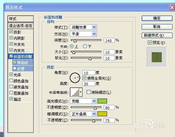
Task: Click the 软化 soften value field
Action: point(109,58)
